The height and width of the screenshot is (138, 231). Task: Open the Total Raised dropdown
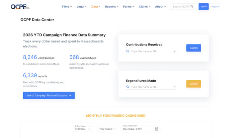tap(107, 129)
